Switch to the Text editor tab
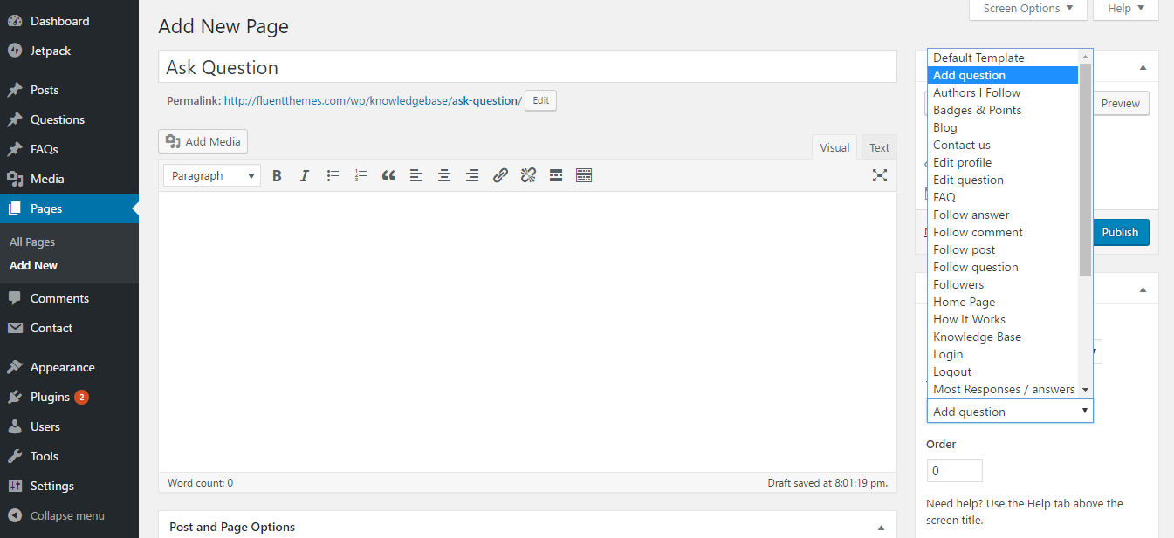Screen dimensions: 1174x538 pos(879,148)
